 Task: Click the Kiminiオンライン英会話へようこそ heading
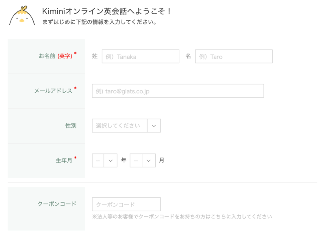pos(107,11)
